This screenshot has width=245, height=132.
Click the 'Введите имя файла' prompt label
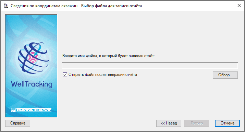109,56
